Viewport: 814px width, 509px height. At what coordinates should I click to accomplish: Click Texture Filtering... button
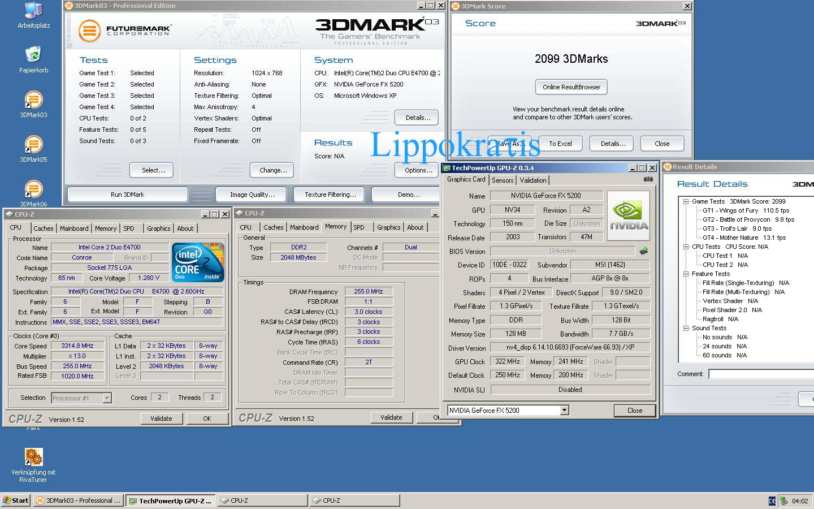coord(330,195)
